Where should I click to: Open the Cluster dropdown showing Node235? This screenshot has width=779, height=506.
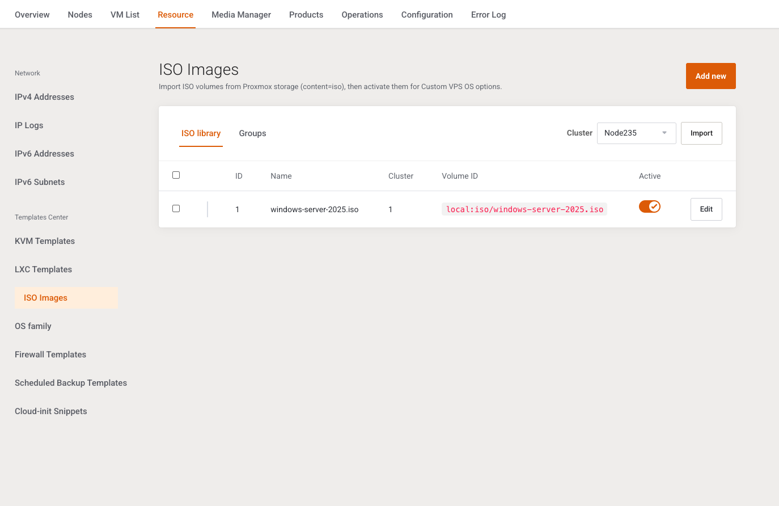[636, 133]
